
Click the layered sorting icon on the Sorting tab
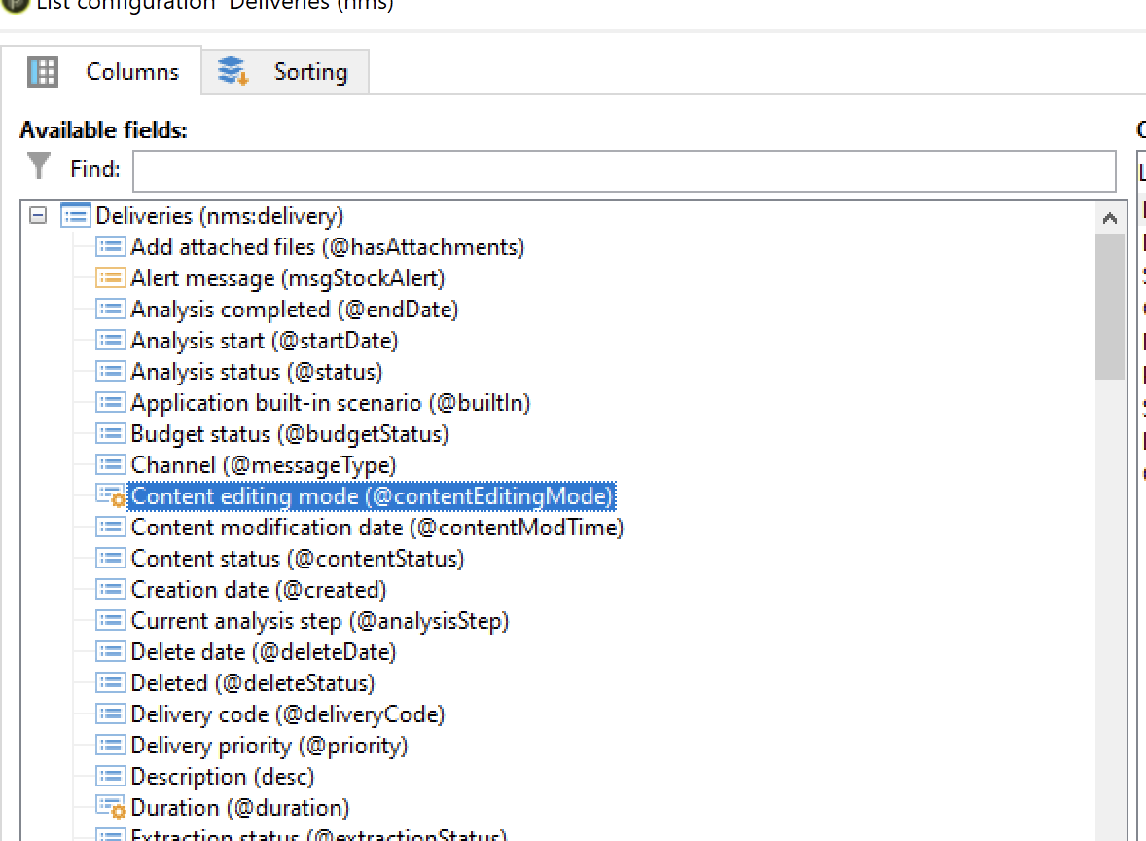coord(232,71)
